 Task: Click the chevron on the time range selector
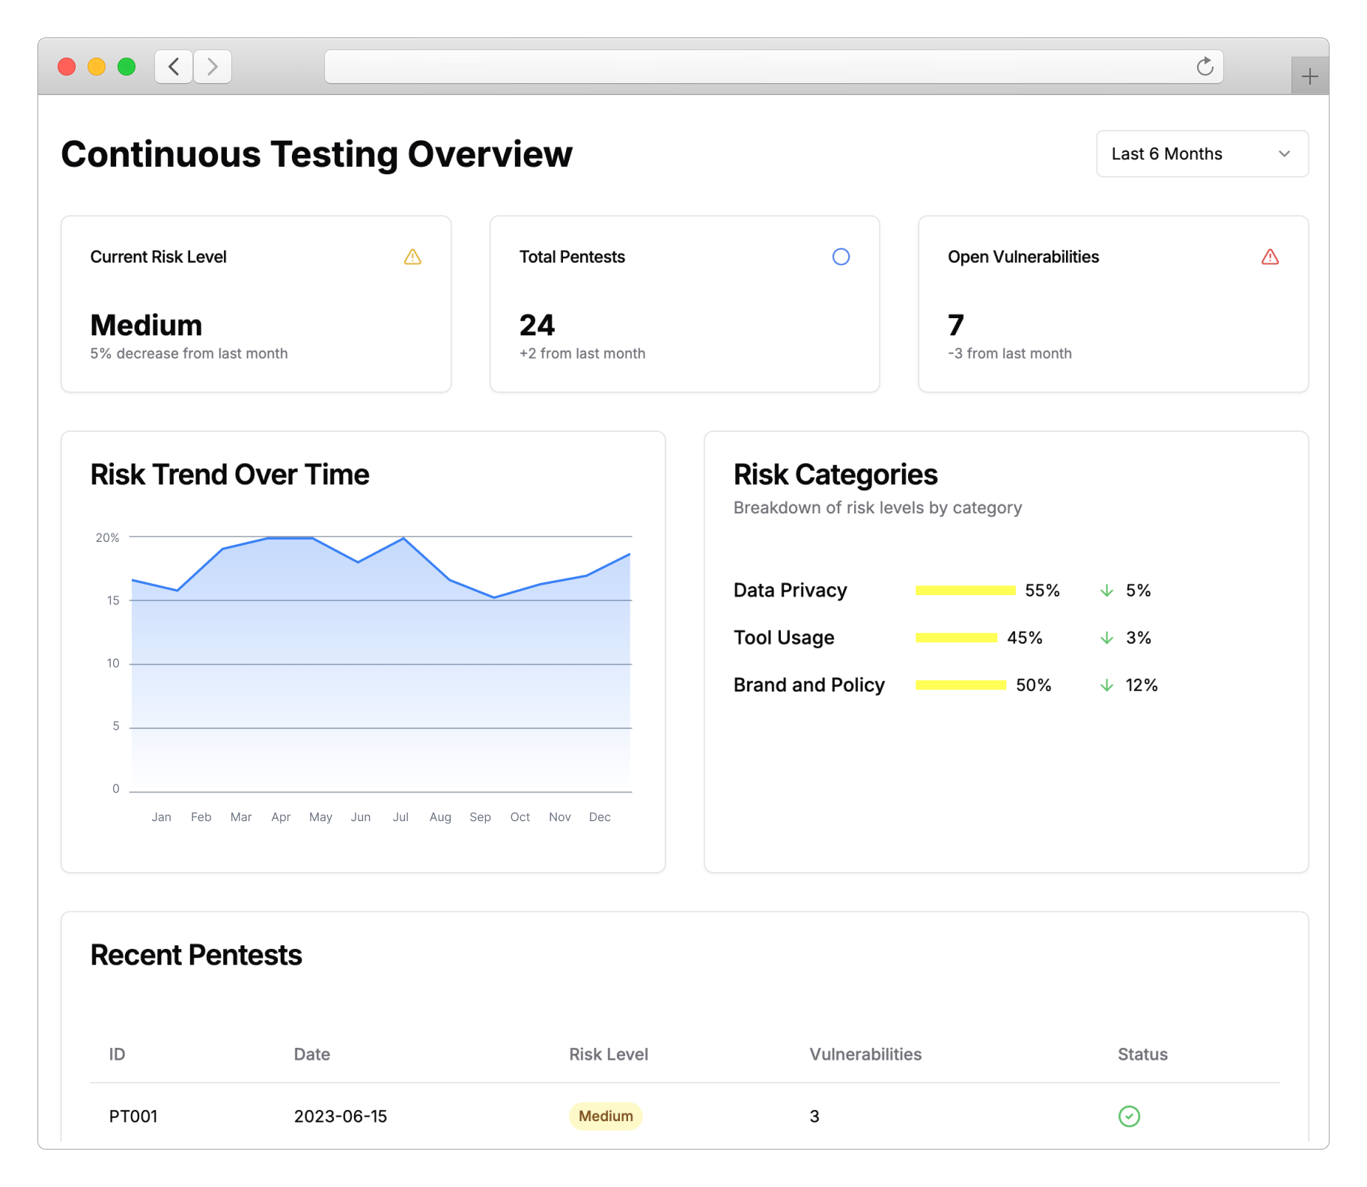point(1285,153)
